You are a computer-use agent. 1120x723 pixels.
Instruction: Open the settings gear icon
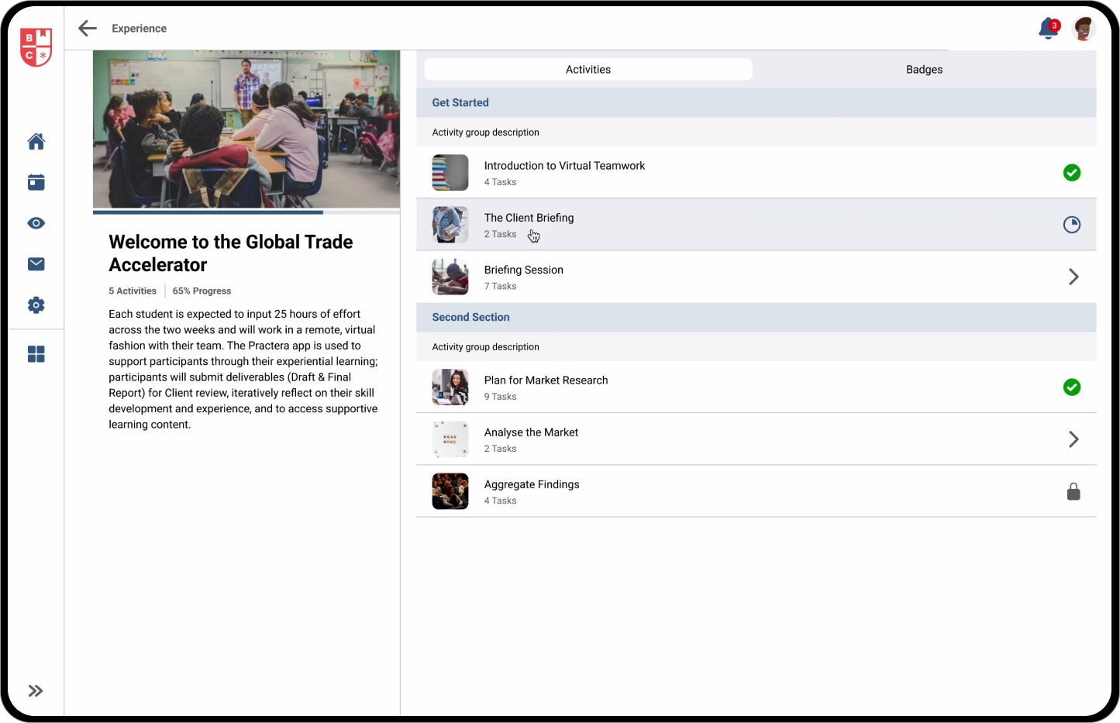point(36,305)
